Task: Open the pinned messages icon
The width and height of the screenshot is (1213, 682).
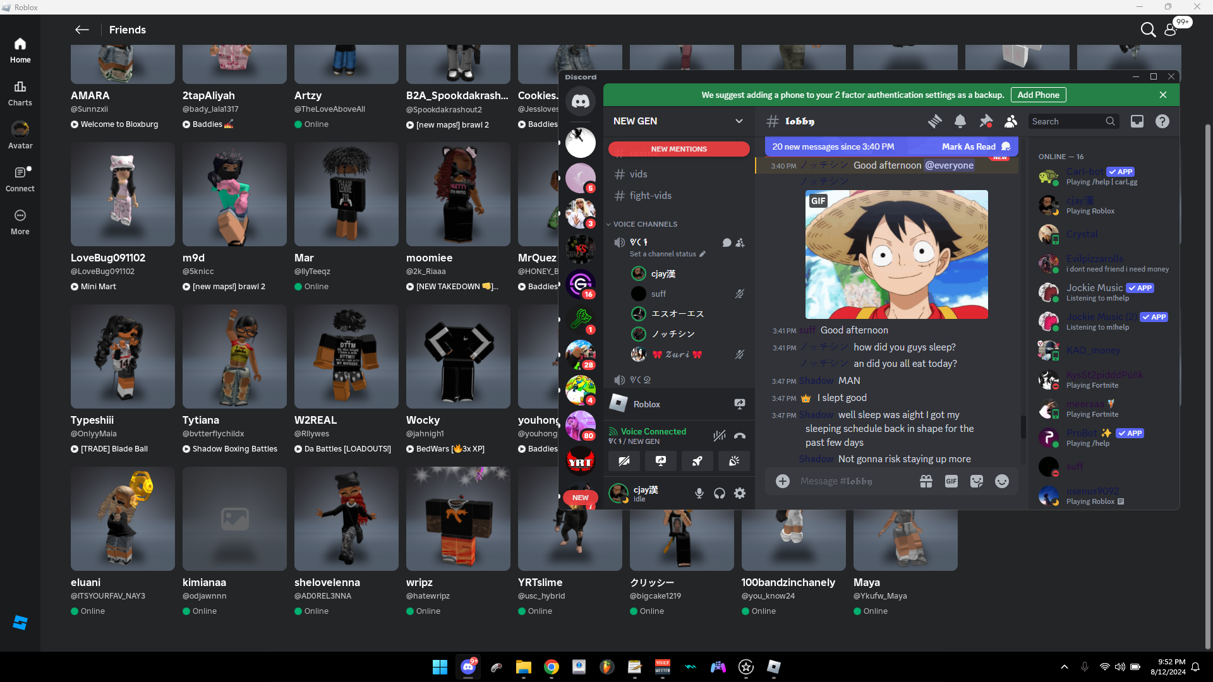Action: click(x=986, y=121)
